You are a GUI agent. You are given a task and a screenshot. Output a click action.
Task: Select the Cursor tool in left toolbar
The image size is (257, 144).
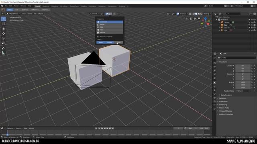click(3, 24)
